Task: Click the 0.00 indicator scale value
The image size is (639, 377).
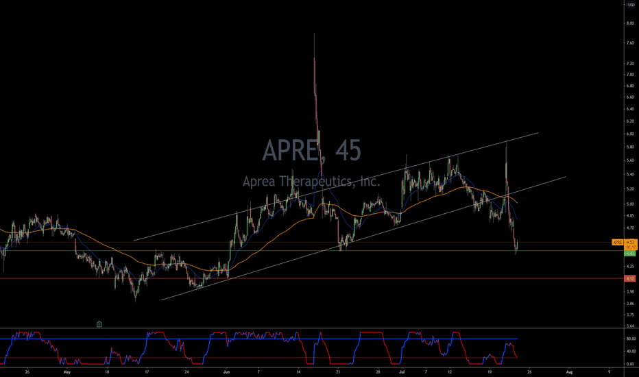Action: click(x=631, y=364)
